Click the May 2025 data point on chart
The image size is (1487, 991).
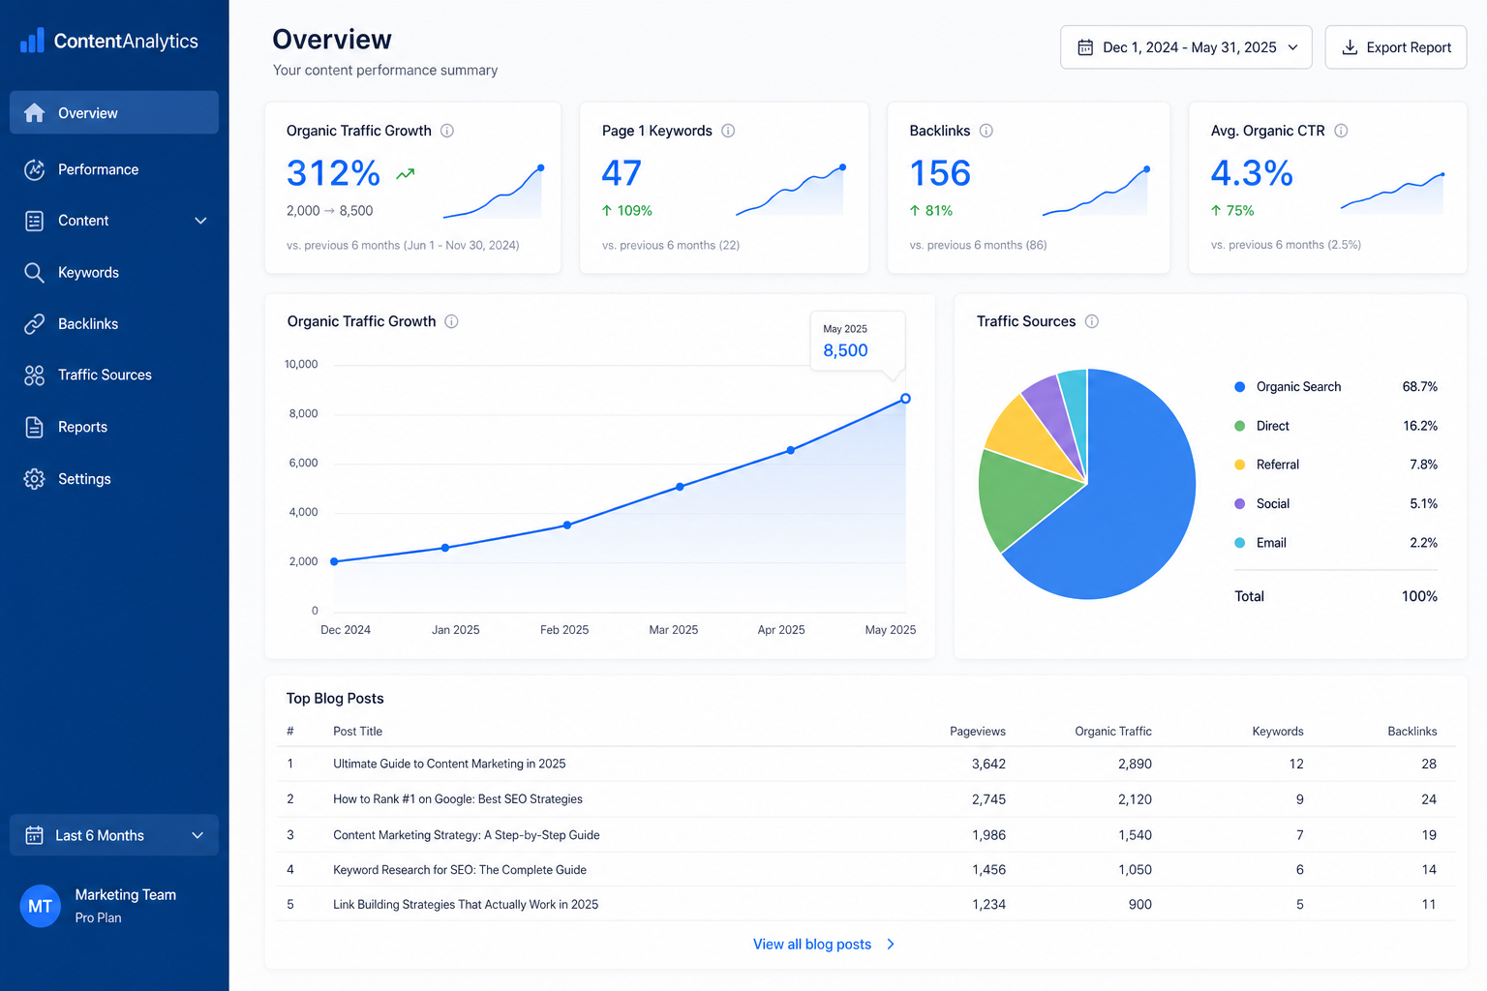tap(905, 399)
